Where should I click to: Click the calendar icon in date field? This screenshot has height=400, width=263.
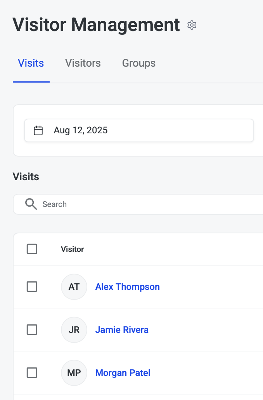click(38, 130)
